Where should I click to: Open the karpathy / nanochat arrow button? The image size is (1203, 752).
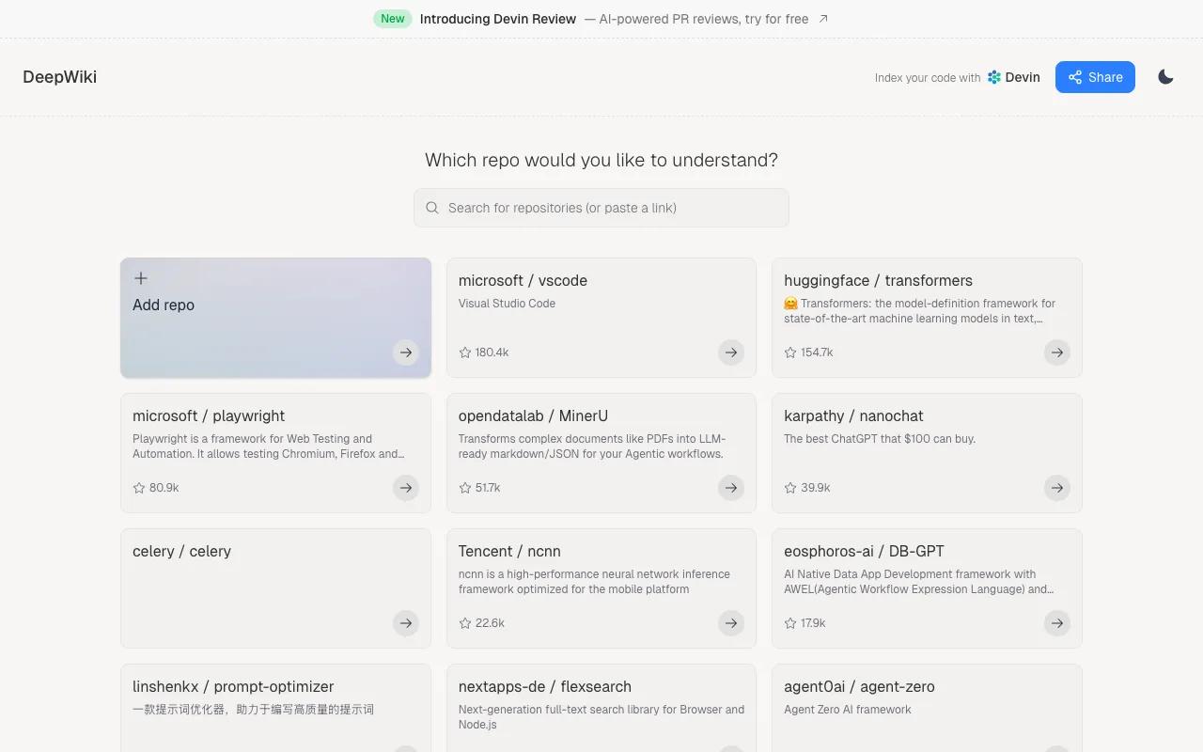1057,488
